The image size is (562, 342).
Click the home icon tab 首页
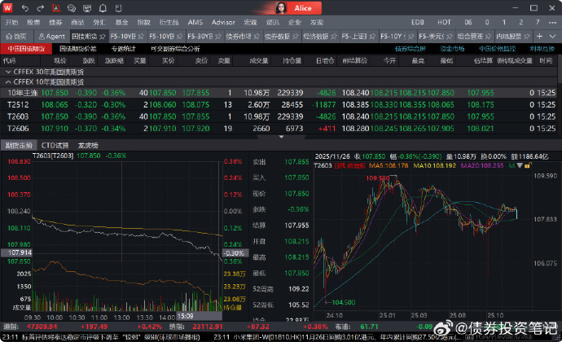pos(16,36)
